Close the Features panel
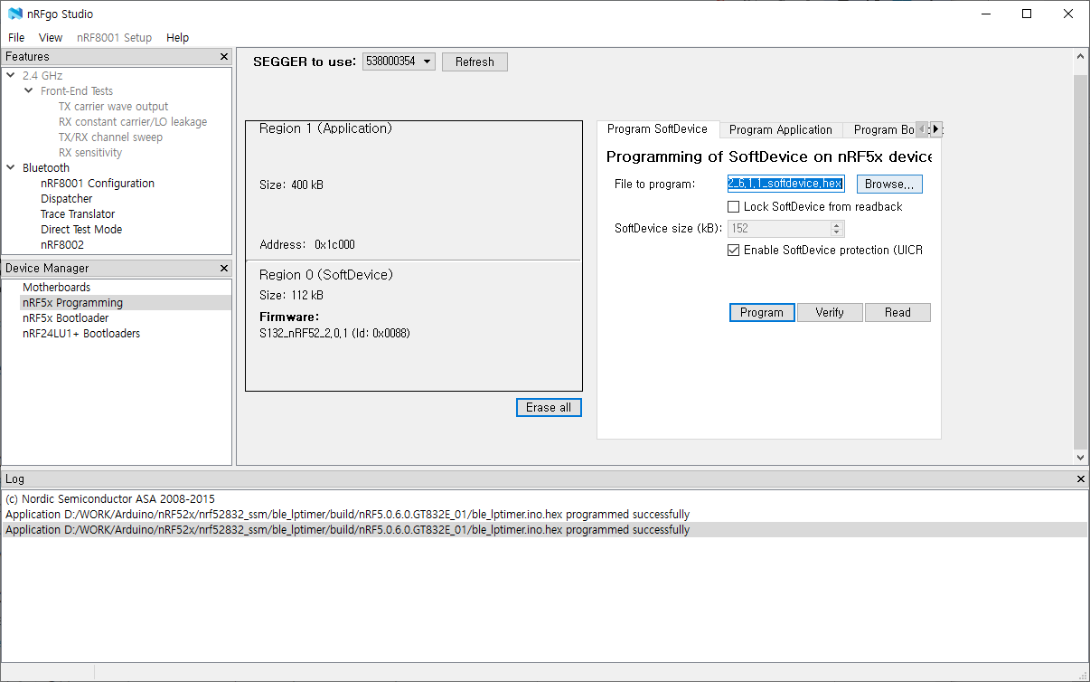This screenshot has width=1090, height=682. [x=224, y=56]
